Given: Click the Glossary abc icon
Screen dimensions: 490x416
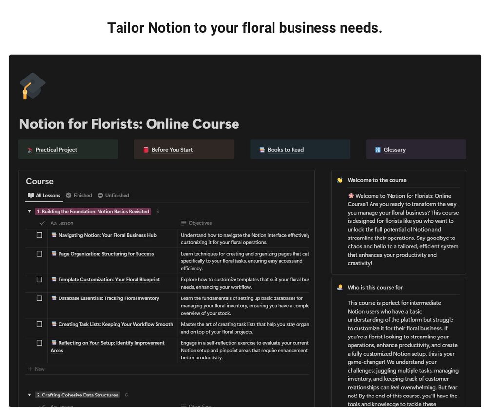Looking at the screenshot, I should (x=378, y=150).
